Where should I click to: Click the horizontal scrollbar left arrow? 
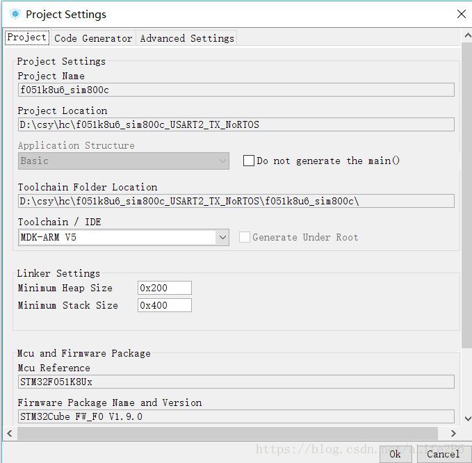(x=9, y=433)
